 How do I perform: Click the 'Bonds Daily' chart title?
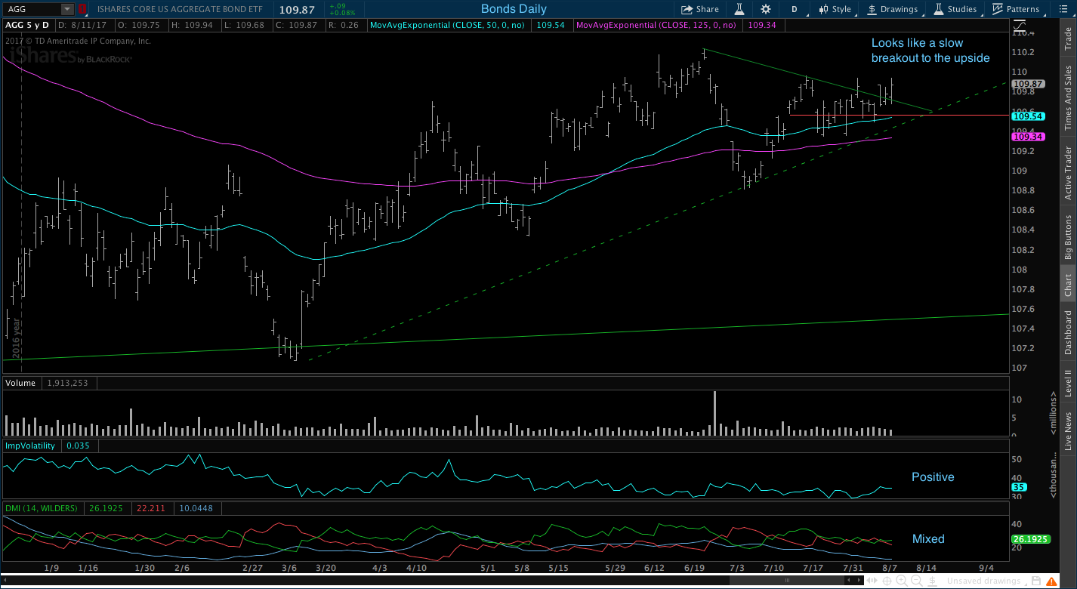514,9
